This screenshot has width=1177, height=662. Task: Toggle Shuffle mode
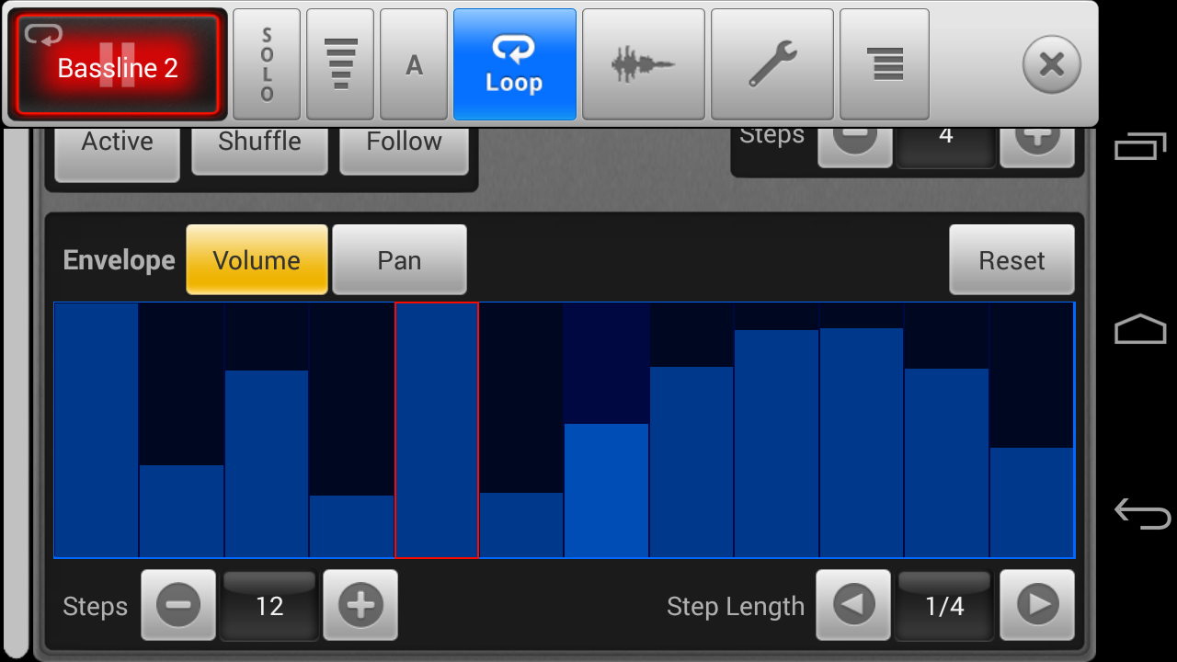pyautogui.click(x=259, y=147)
